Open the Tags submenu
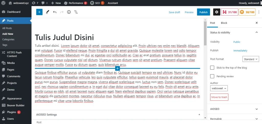This screenshot has width=262, height=124. click(x=5, y=45)
